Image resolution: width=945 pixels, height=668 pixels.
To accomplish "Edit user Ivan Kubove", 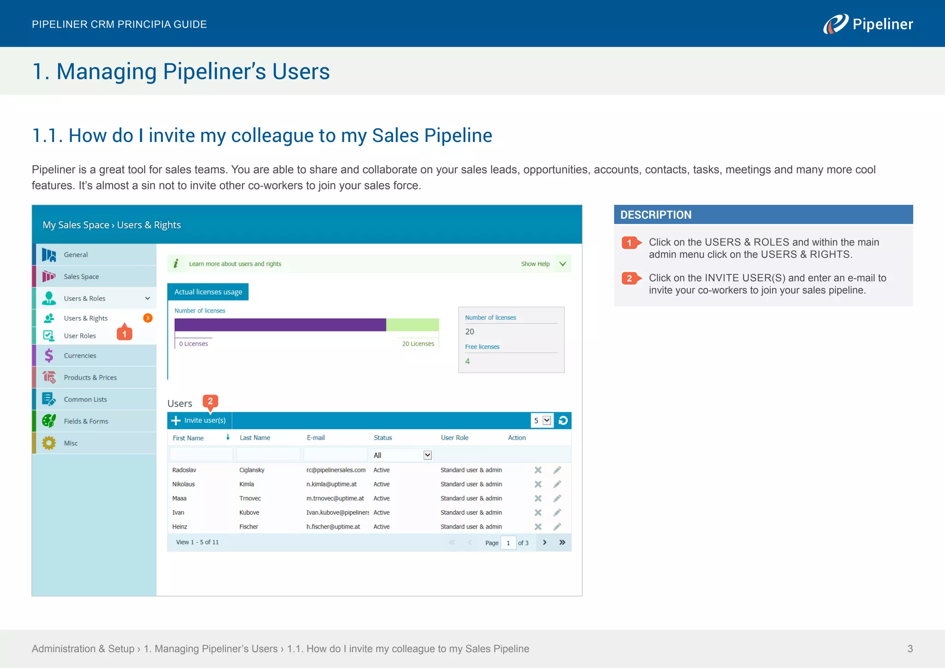I will pos(557,513).
